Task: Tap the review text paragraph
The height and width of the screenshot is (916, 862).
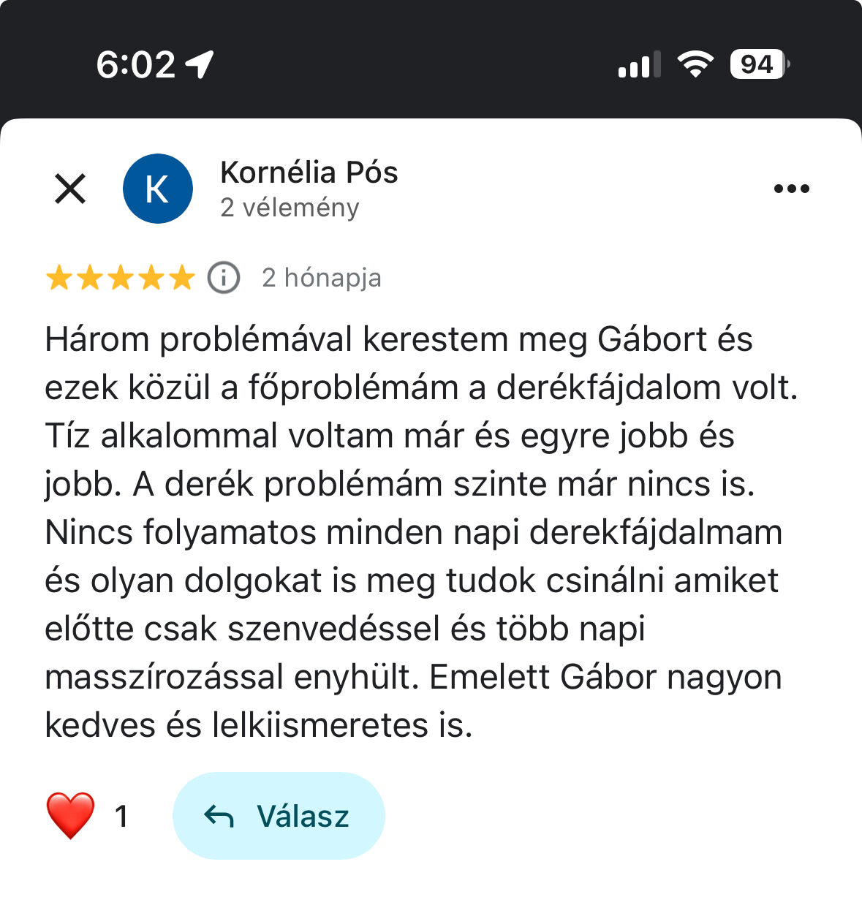Action: (421, 532)
